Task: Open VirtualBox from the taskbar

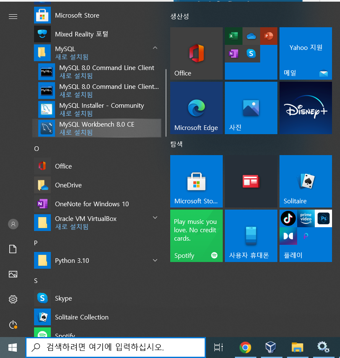Action: click(271, 348)
